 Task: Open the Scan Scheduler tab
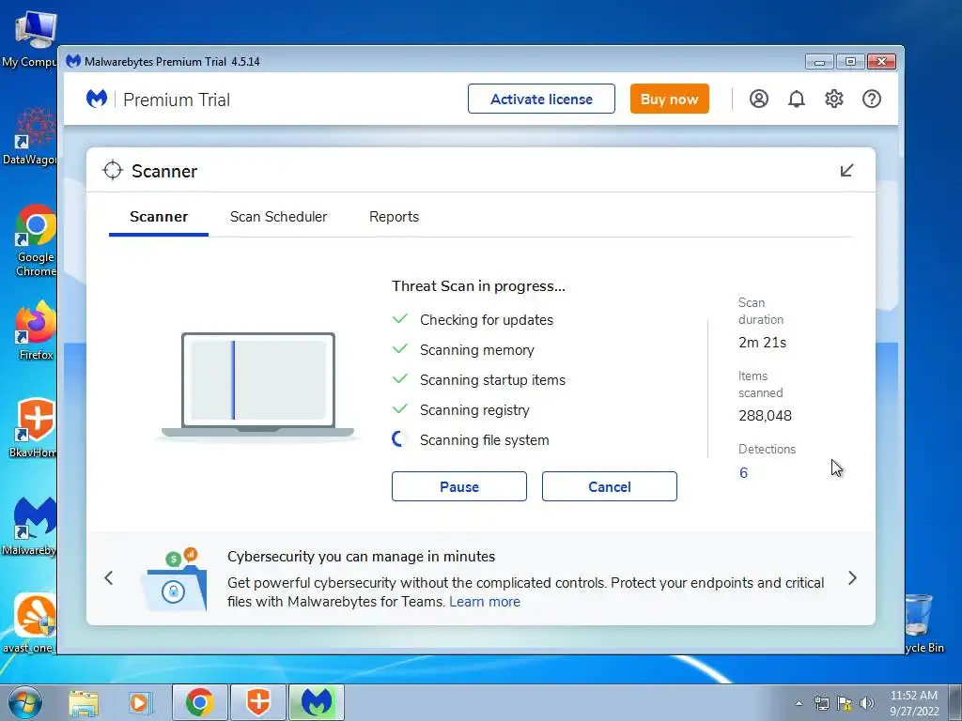coord(278,217)
